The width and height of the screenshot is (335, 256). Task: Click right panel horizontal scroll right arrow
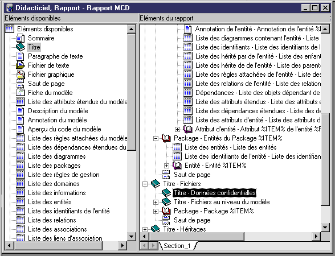click(x=316, y=237)
